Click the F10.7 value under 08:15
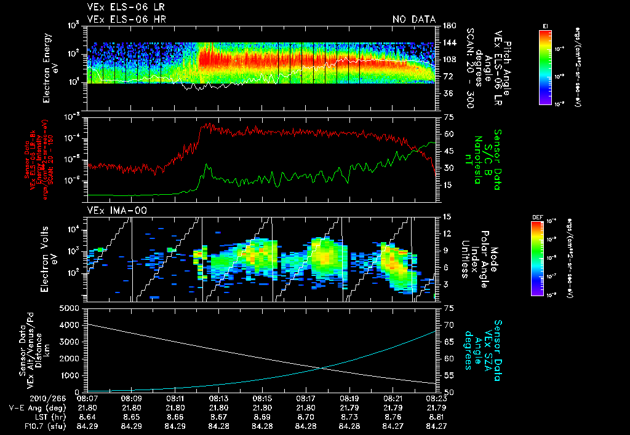Screen dimensions: 630x435 [x=262, y=426]
